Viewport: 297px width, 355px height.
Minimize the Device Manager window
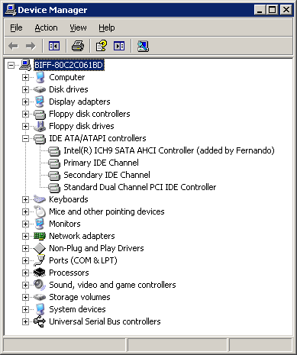click(x=260, y=10)
